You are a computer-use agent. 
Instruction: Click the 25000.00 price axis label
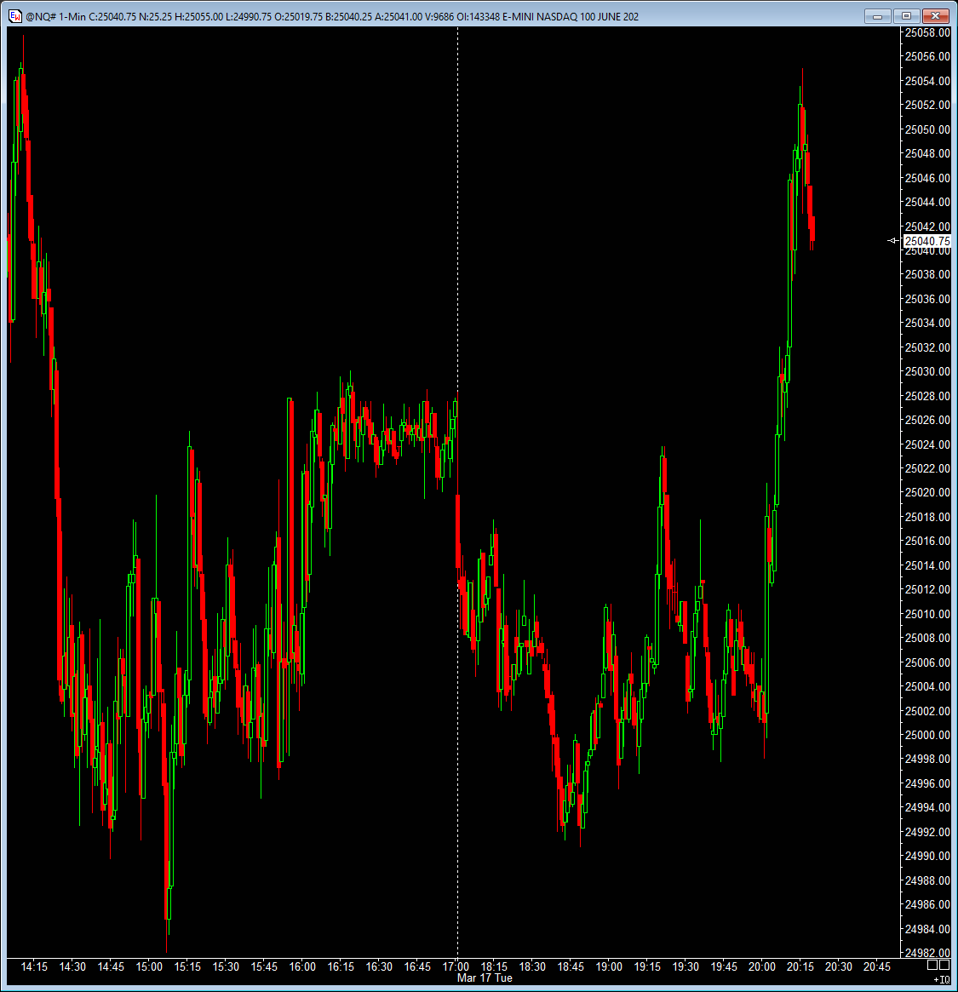click(x=926, y=735)
